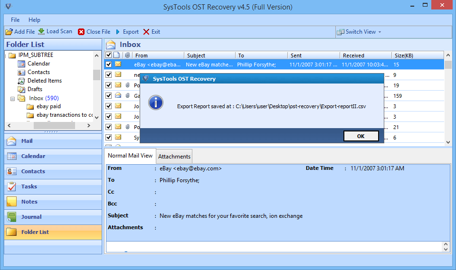The image size is (456, 270).
Task: Click the red Close File icon
Action: coord(81,32)
